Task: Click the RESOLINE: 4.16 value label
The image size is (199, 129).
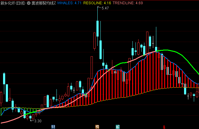Action: [x=97, y=3]
